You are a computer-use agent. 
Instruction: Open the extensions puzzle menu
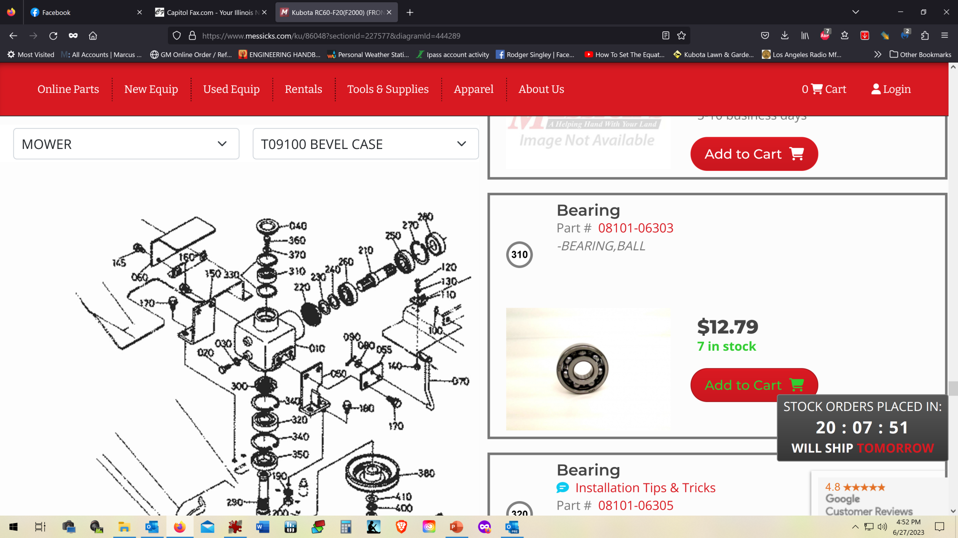coord(925,35)
